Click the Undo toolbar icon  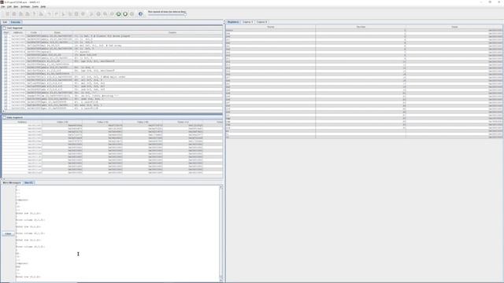pyautogui.click(x=49, y=14)
